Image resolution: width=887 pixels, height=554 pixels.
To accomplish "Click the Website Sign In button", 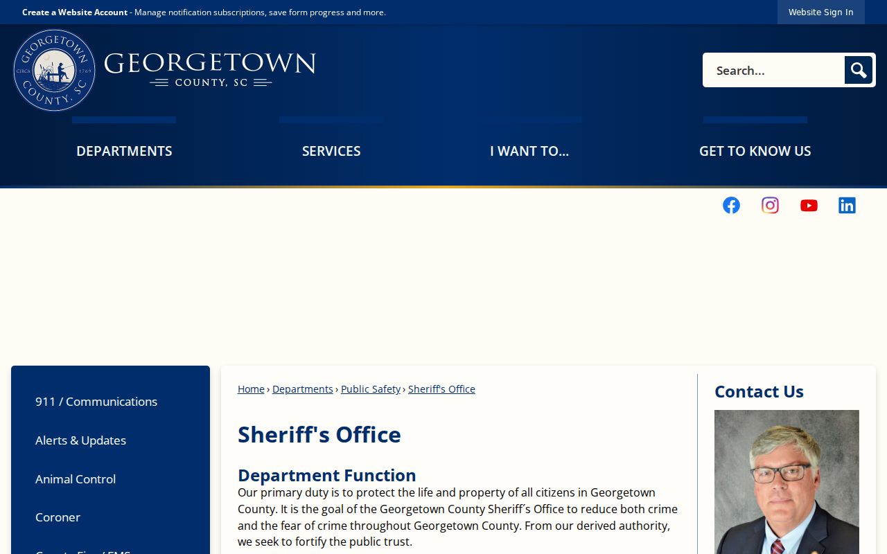I will click(x=821, y=12).
